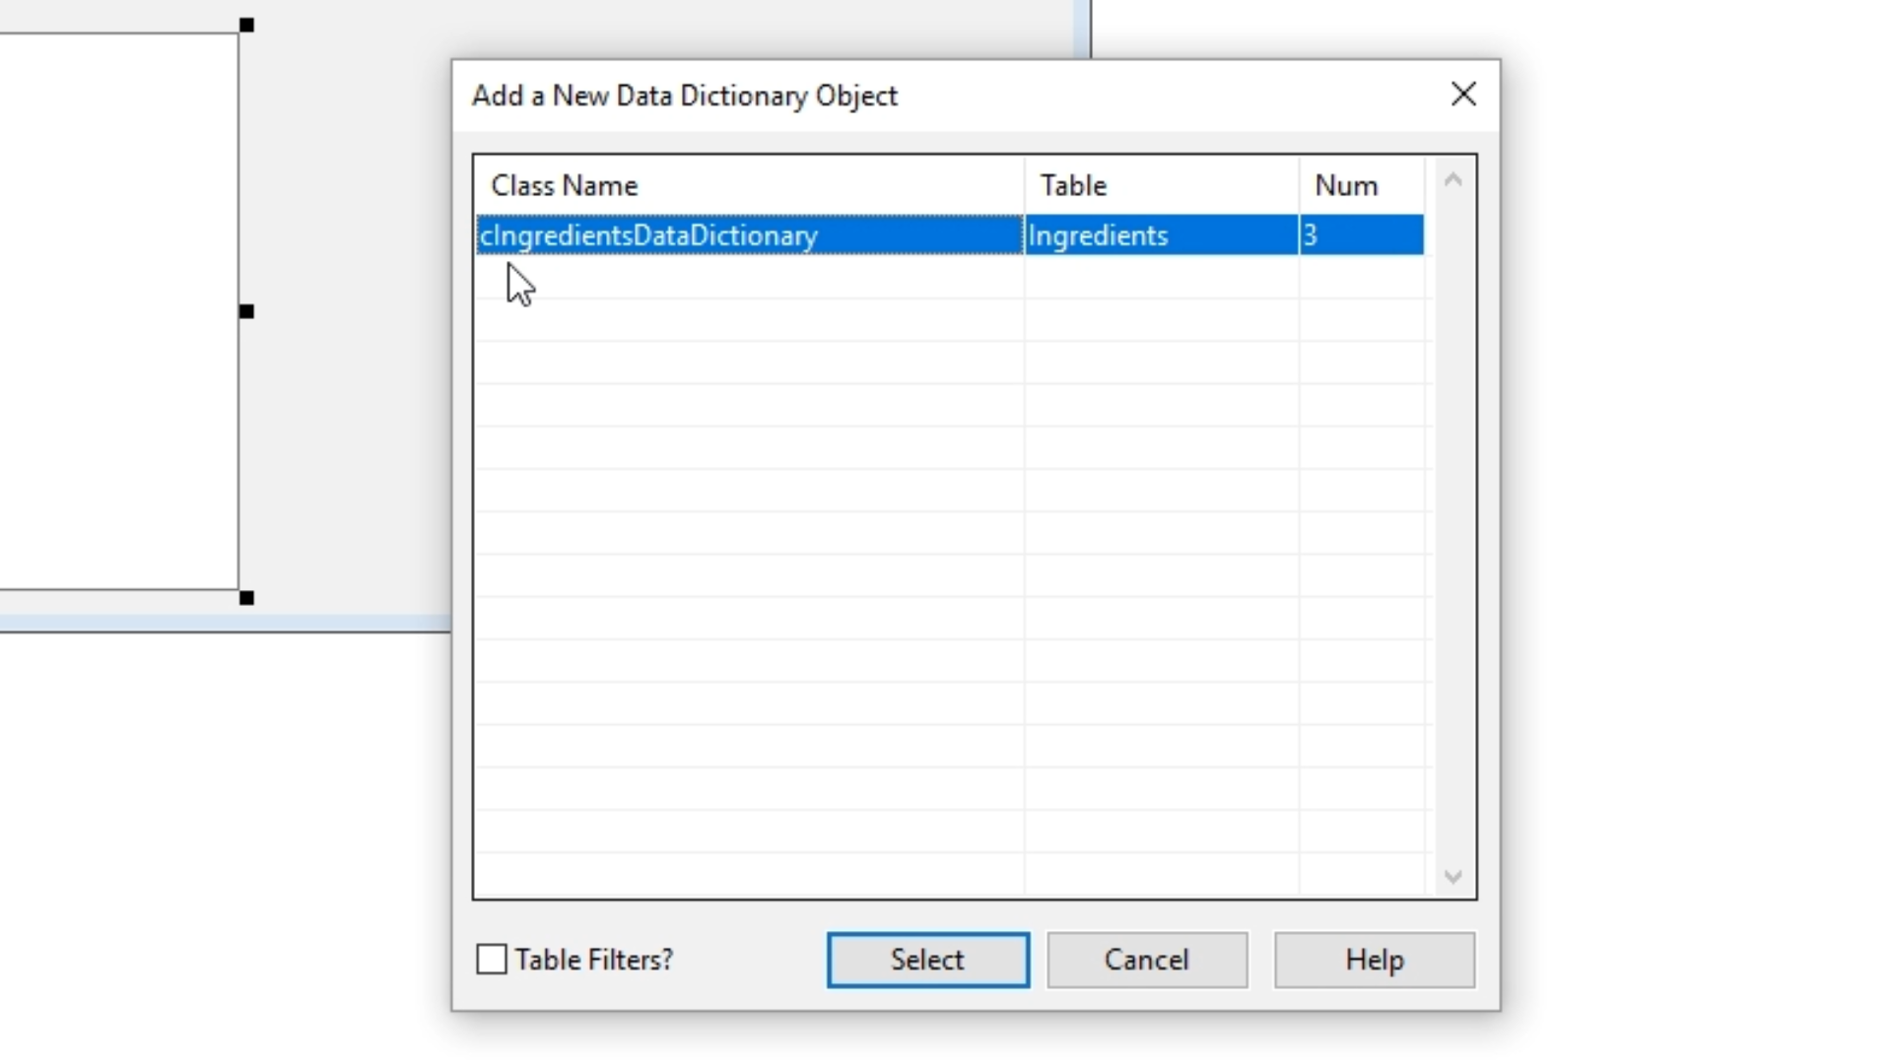
Task: Click the Table Filters? label text
Action: coord(594,960)
